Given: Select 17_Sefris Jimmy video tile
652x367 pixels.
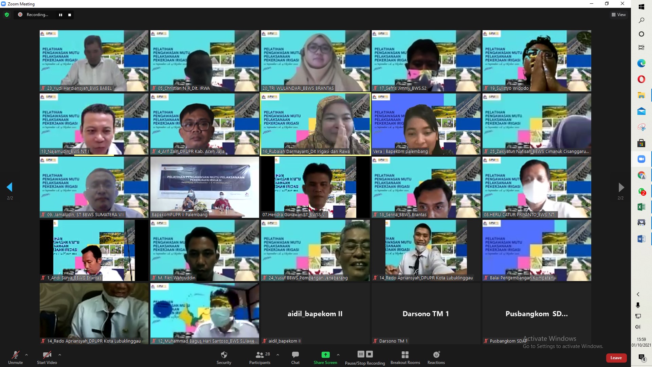Looking at the screenshot, I should (x=426, y=61).
